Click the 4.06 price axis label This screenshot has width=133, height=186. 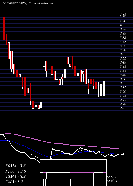pos(123,21)
